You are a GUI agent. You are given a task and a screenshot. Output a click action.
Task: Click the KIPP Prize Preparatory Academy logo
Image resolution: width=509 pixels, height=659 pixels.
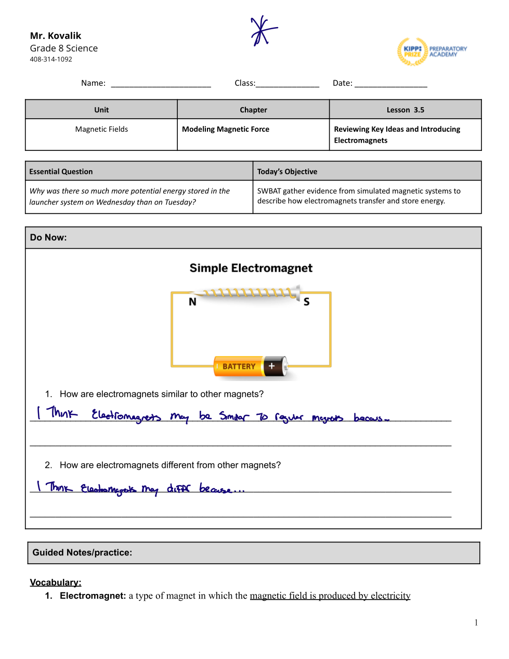(x=432, y=52)
